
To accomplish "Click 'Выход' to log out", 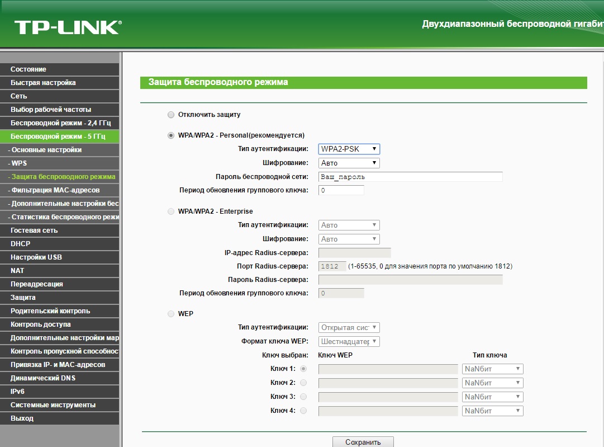I will pyautogui.click(x=22, y=418).
